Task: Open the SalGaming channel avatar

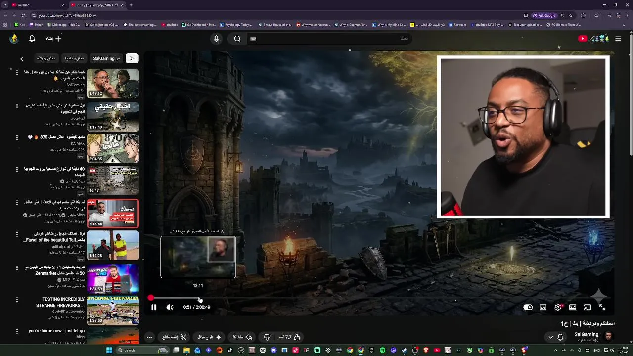Action: (608, 337)
